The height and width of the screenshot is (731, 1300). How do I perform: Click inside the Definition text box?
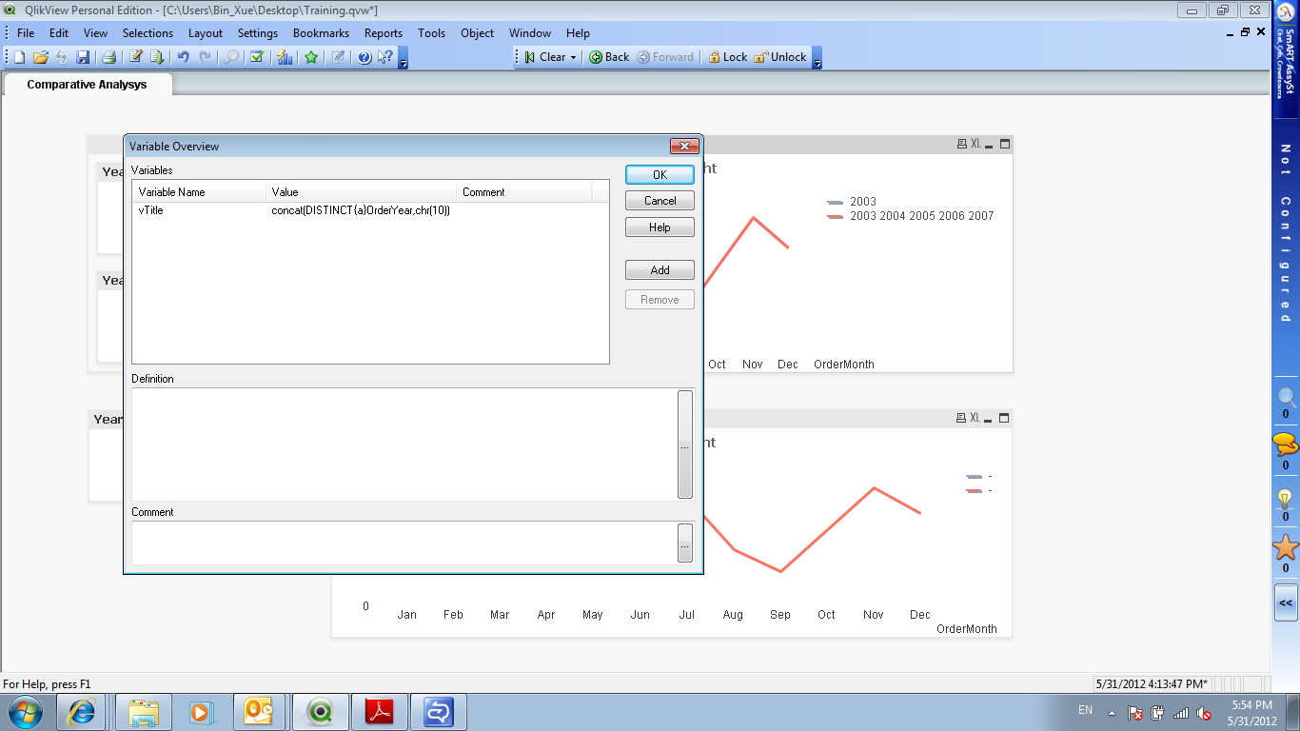coord(404,444)
